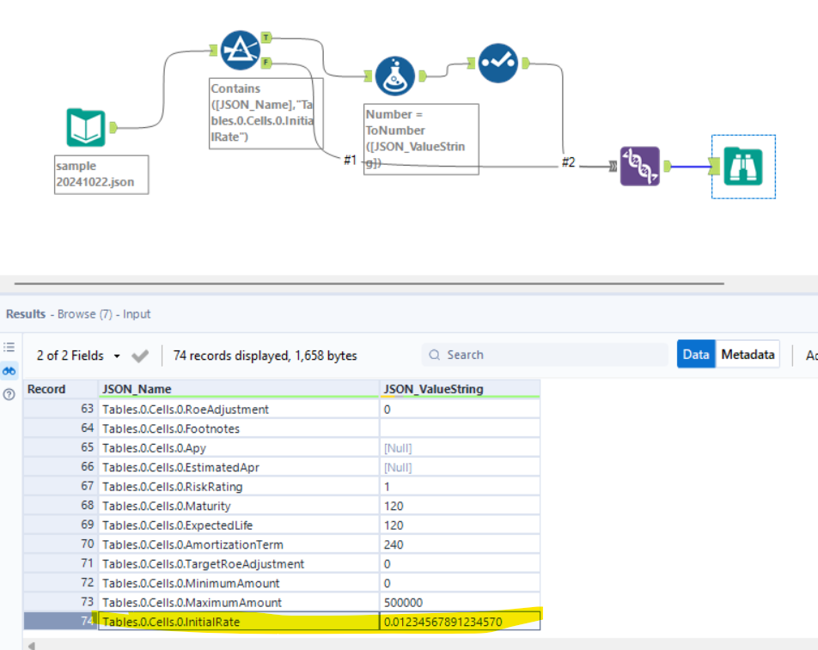Click the search binoculars icon in results sidebar
This screenshot has height=650, width=818.
pos(9,371)
